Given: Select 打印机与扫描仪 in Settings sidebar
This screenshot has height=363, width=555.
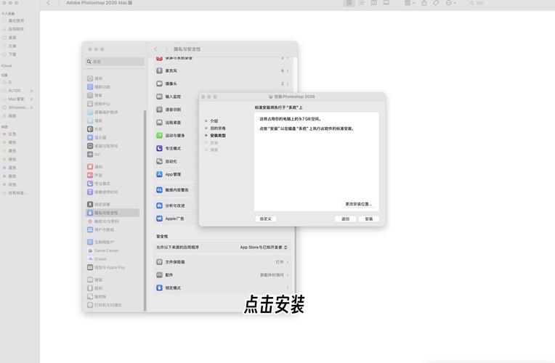Looking at the screenshot, I should (x=105, y=305).
